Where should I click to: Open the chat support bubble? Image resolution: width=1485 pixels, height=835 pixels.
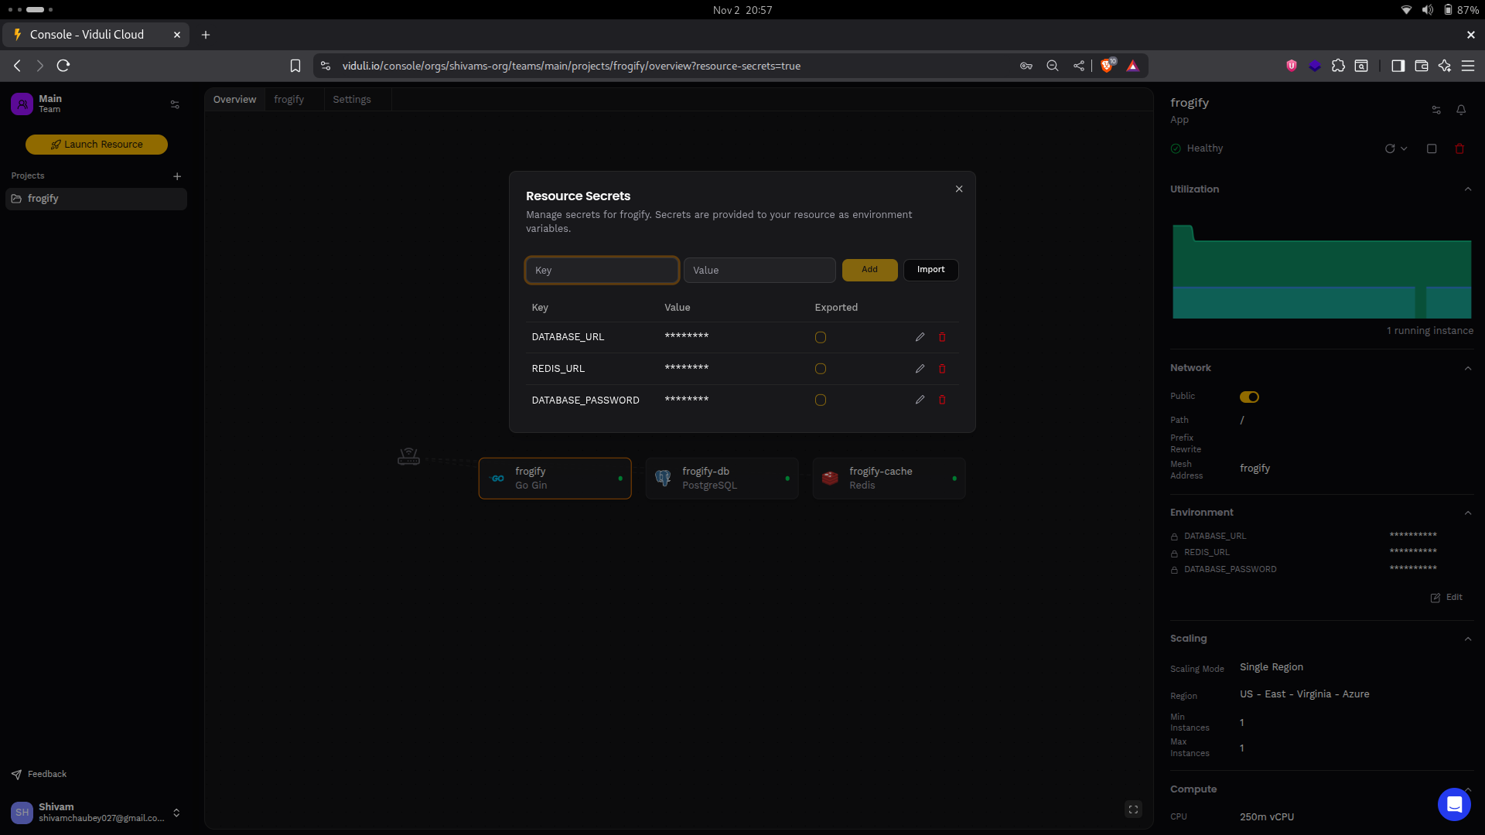[1453, 804]
